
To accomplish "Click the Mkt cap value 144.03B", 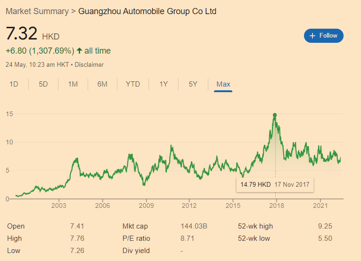I will click(194, 226).
